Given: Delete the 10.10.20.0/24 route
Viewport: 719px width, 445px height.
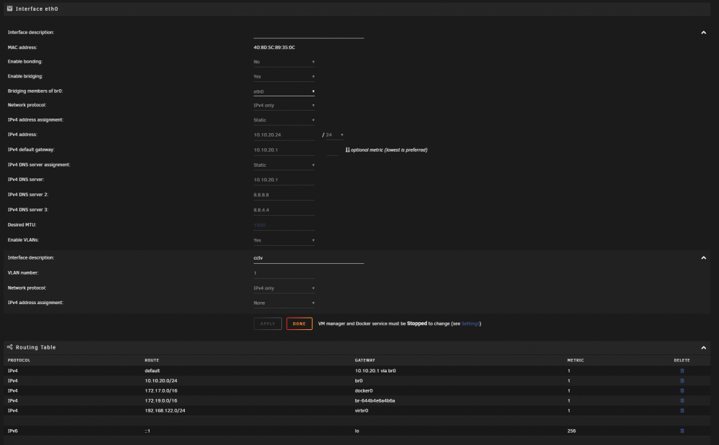Looking at the screenshot, I should pyautogui.click(x=682, y=381).
